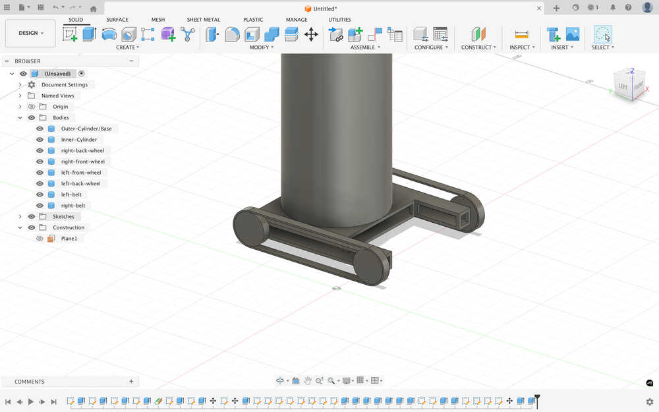Play the timeline history
Viewport: 659px width, 412px height.
[31, 402]
